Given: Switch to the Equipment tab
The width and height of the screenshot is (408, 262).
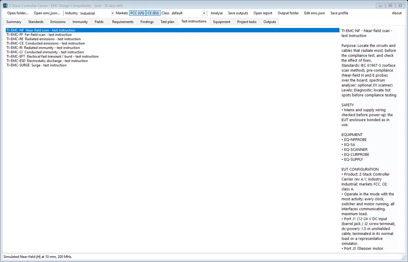Looking at the screenshot, I should pos(222,22).
